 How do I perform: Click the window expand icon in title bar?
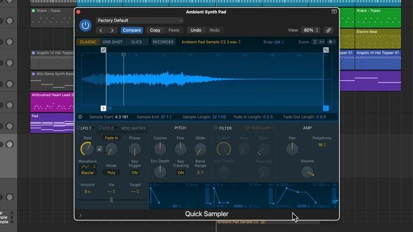(334, 12)
